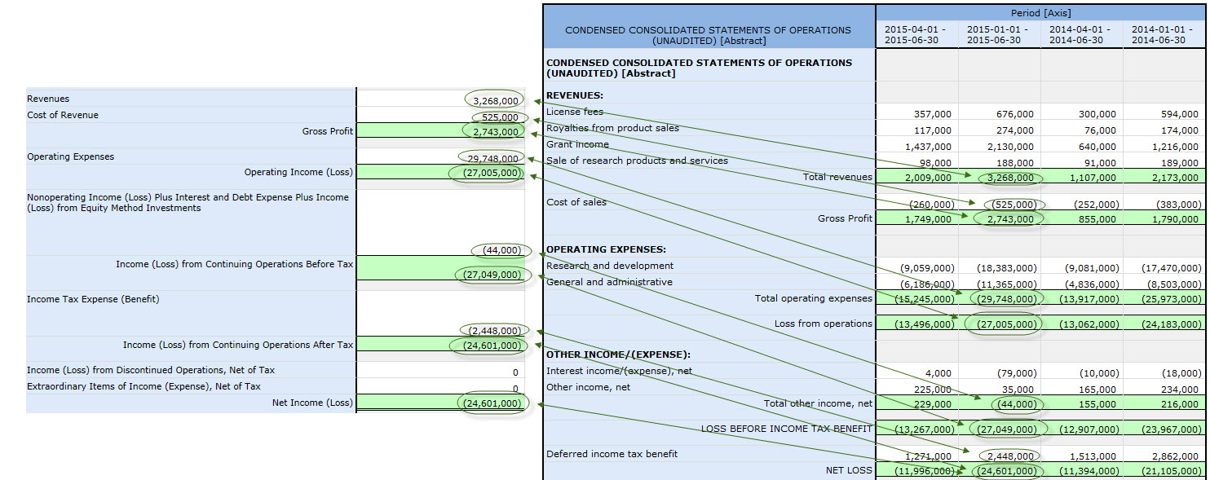Select the Cost of Revenue label
This screenshot has width=1210, height=480.
coord(63,115)
